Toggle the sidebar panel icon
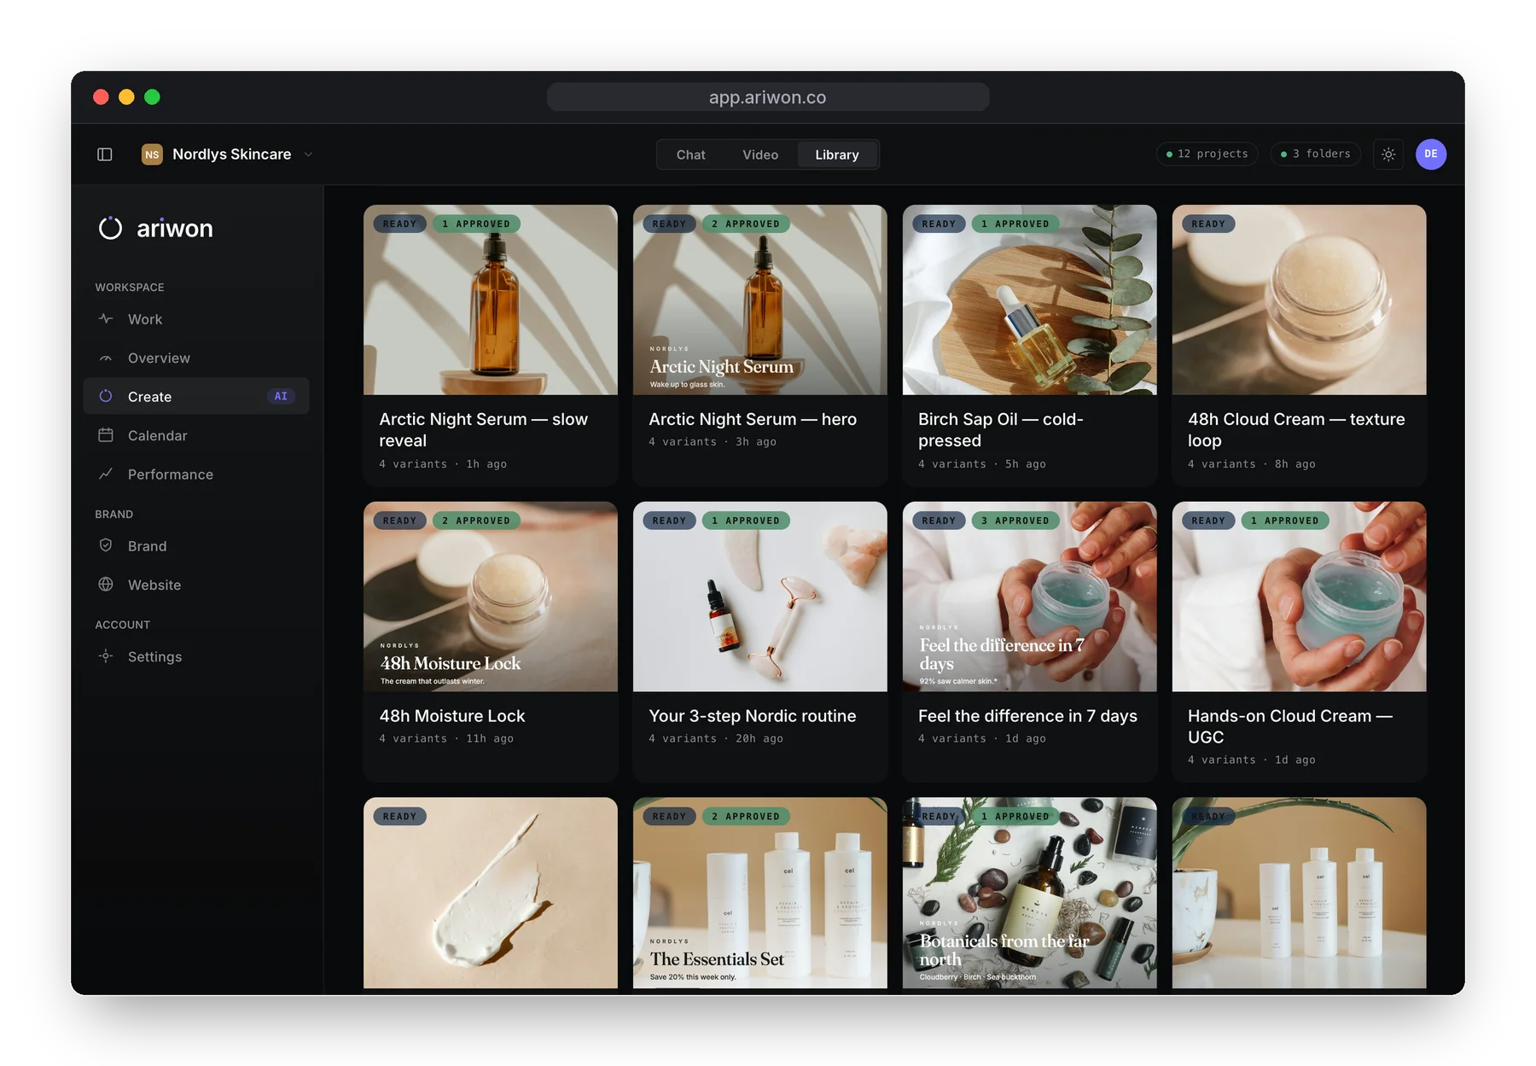 [x=105, y=154]
